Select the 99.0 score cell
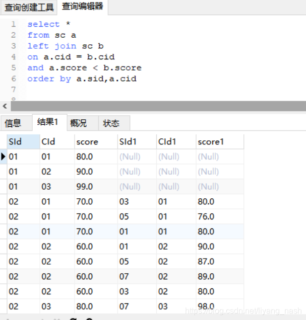Screen dimensions: 306x320 pos(96,187)
